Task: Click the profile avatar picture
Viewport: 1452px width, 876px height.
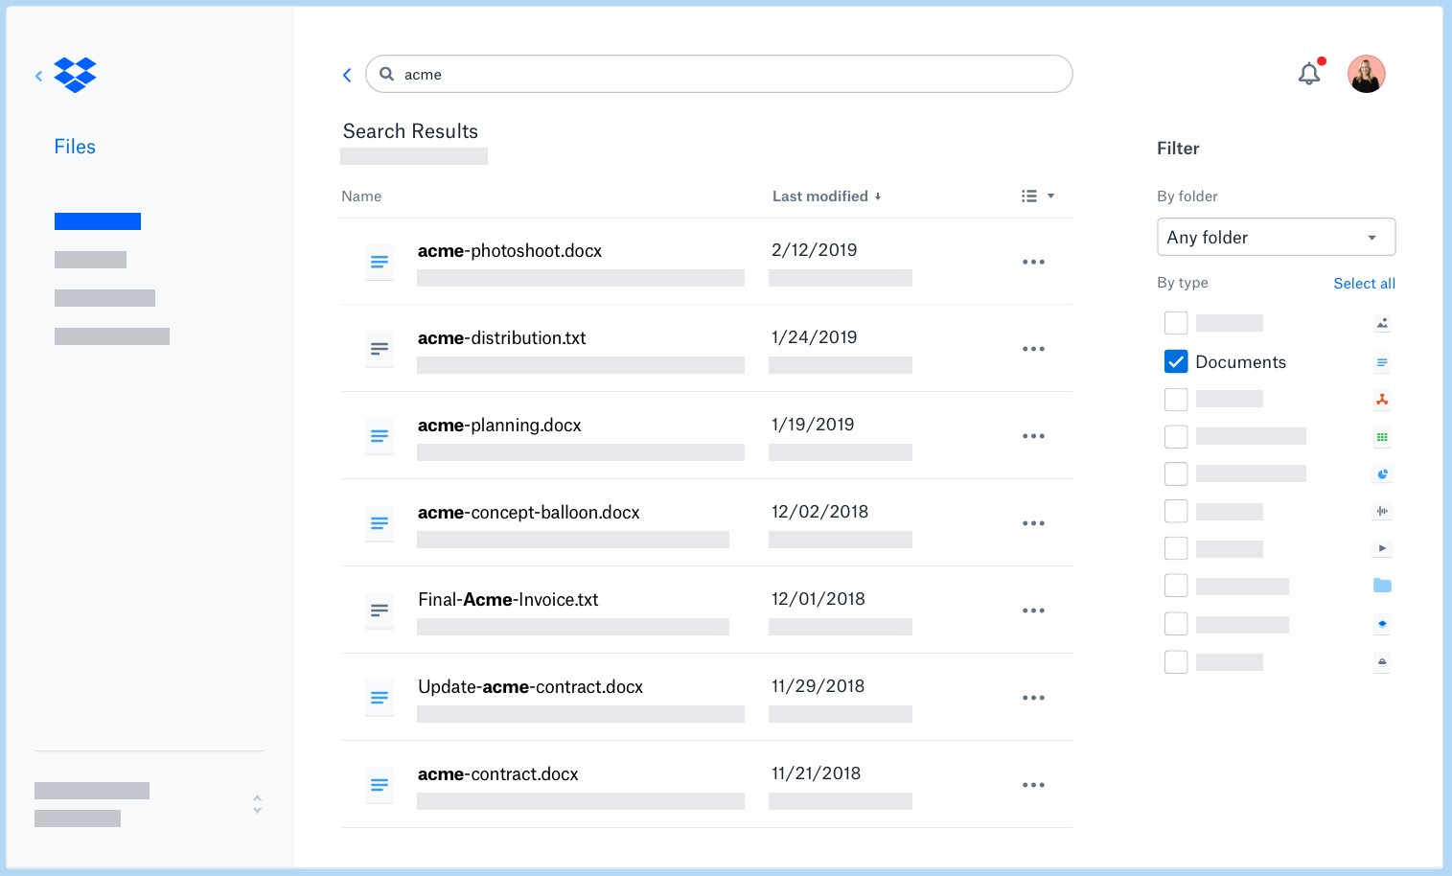Action: click(1366, 74)
